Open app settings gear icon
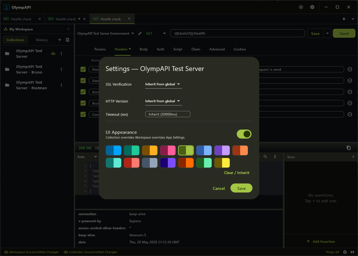Screen dimensions: 358x256 312,7
